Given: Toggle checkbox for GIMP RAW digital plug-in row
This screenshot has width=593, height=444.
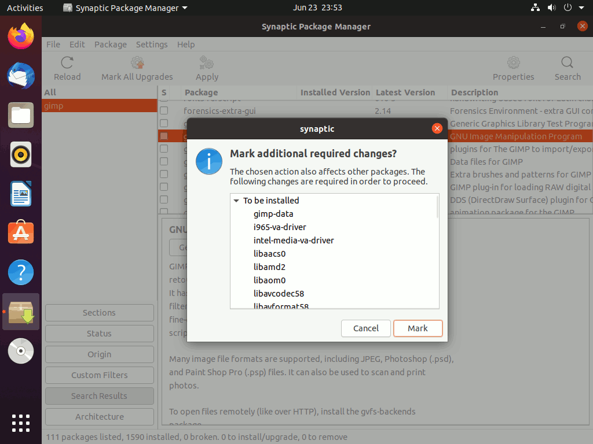Looking at the screenshot, I should click(x=164, y=187).
